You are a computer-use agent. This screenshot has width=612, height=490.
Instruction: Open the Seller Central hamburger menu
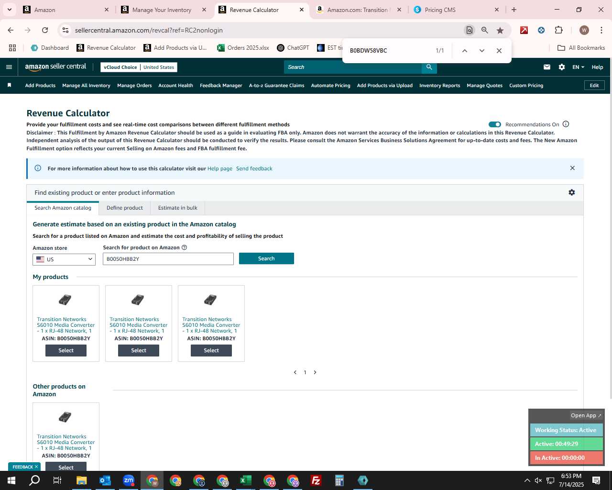(x=9, y=67)
